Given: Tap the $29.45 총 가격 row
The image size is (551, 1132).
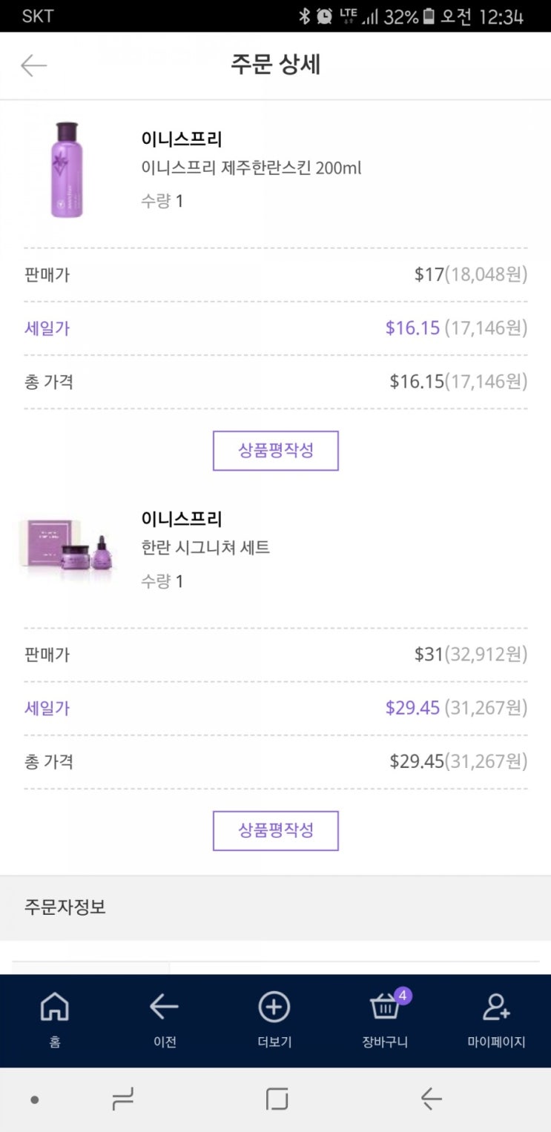Looking at the screenshot, I should pos(275,761).
